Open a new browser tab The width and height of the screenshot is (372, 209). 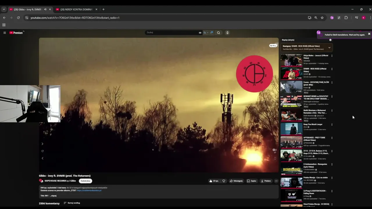tap(103, 9)
